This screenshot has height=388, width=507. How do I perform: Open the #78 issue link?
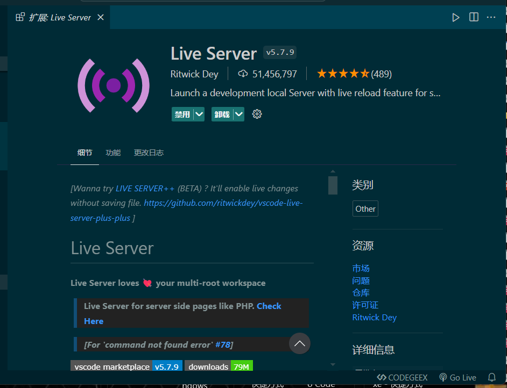(222, 345)
